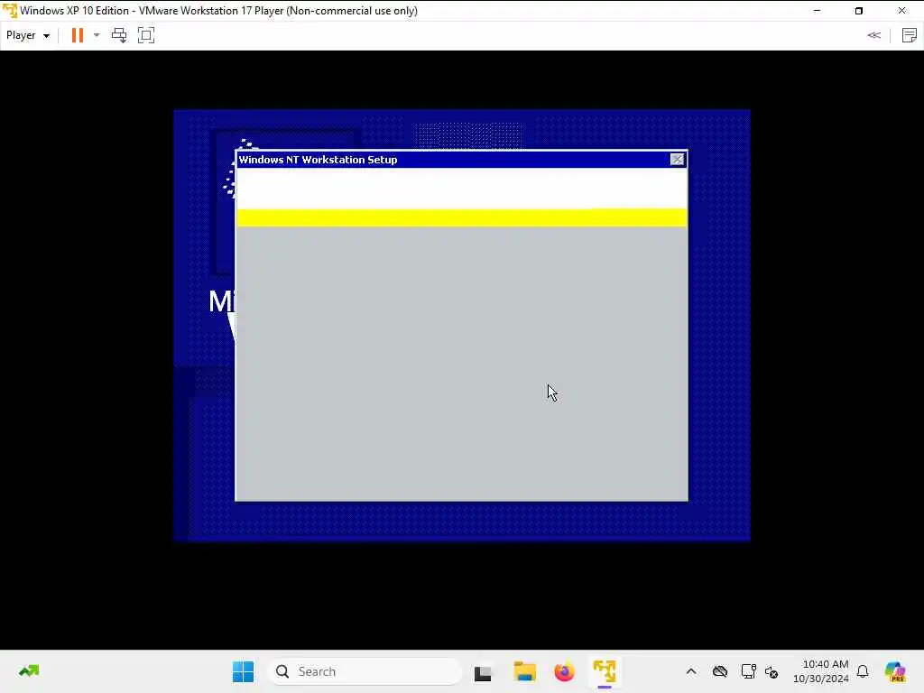Viewport: 924px width, 693px height.
Task: Select the VMware Player taskbar icon
Action: point(605,671)
